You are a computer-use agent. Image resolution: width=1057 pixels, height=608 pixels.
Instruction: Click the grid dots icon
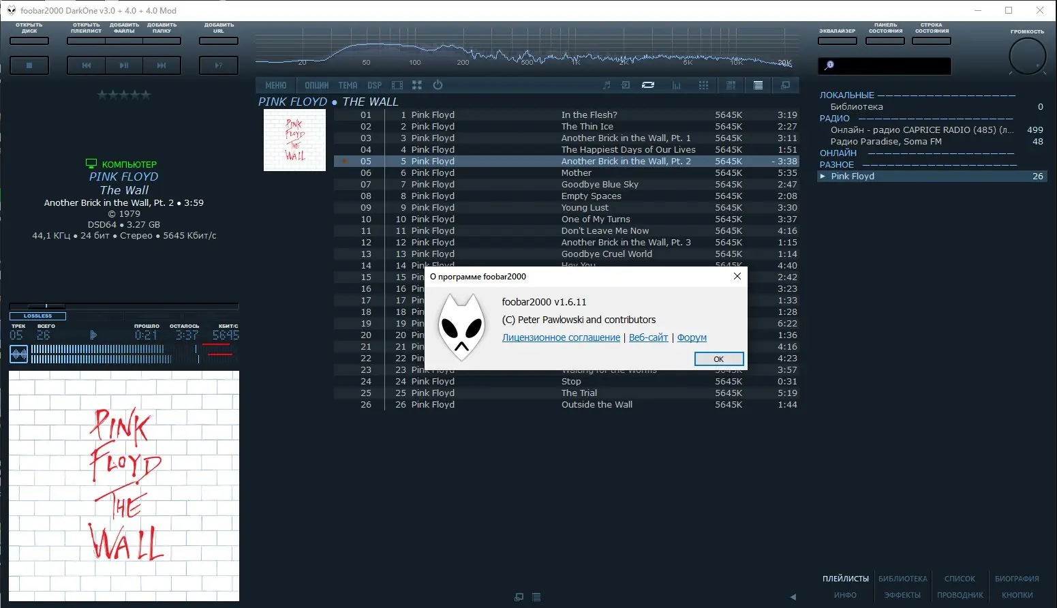pos(704,85)
